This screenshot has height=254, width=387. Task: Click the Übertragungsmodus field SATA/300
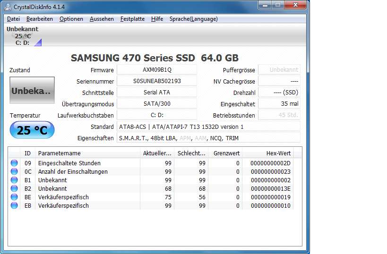pyautogui.click(x=157, y=104)
